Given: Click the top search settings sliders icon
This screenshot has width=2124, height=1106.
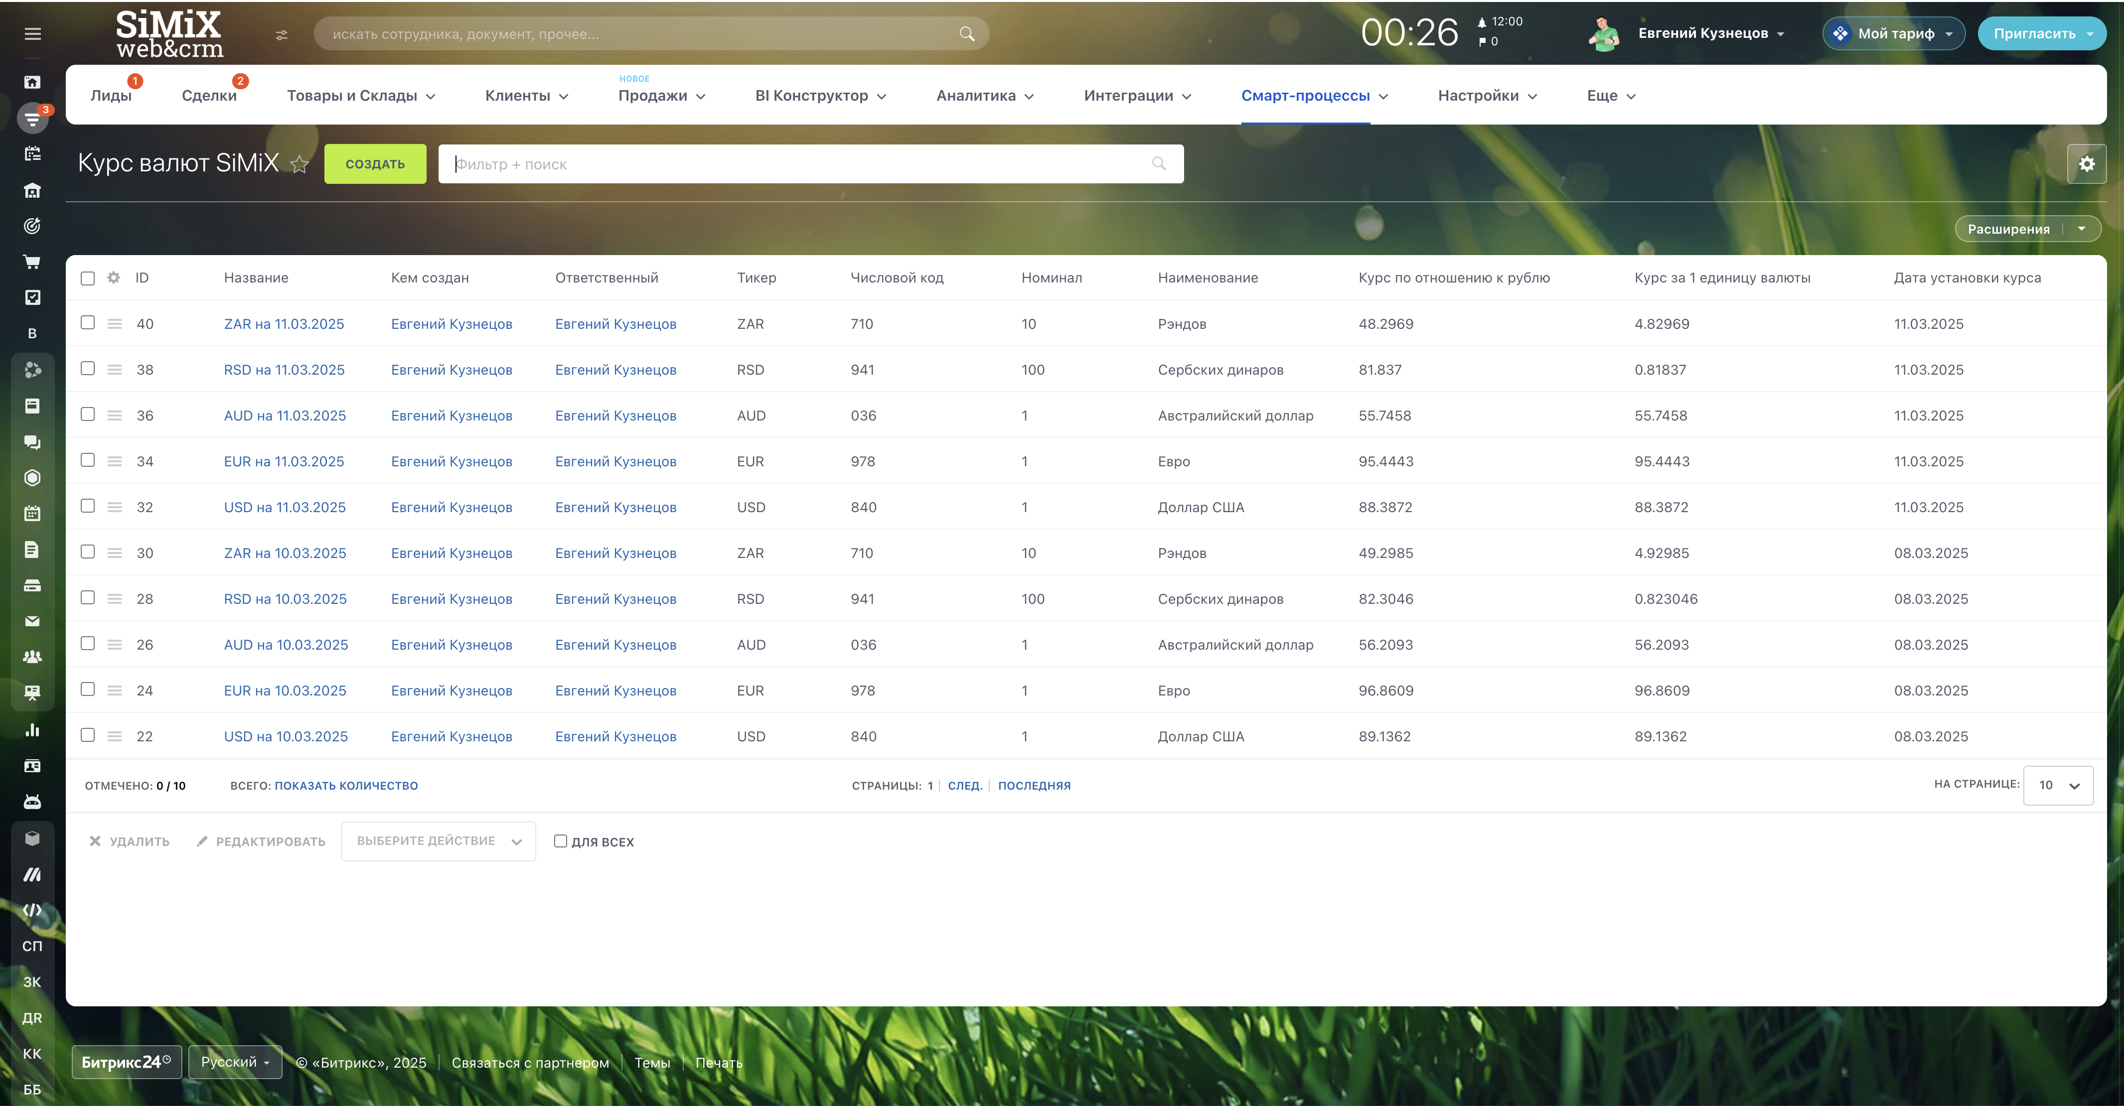Looking at the screenshot, I should [x=282, y=34].
